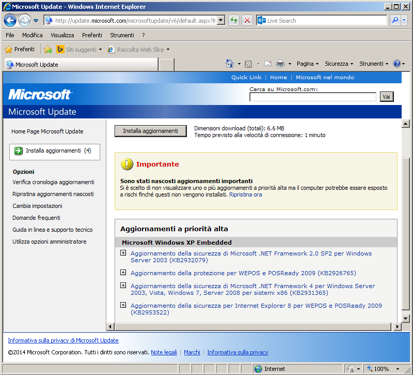This screenshot has height=375, width=413.
Task: Click the Home page icon in command bar
Action: (x=230, y=64)
